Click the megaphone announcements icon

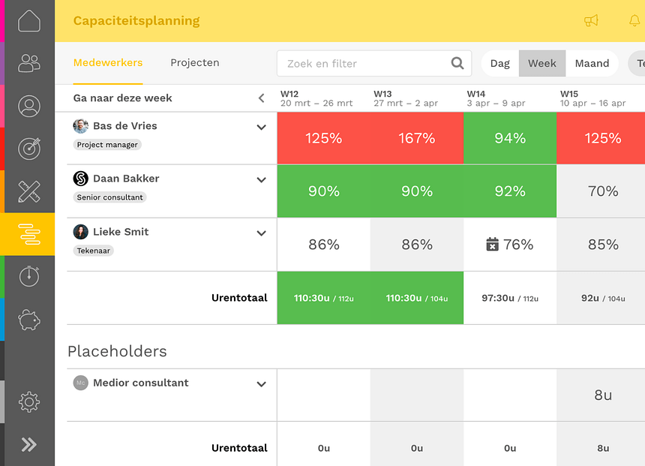click(591, 20)
